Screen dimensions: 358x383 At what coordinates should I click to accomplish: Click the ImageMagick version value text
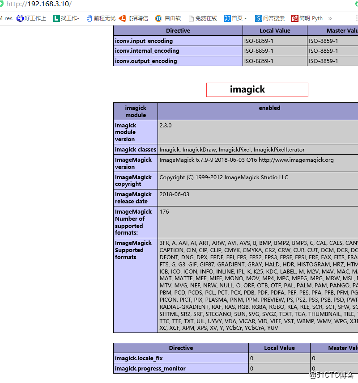[247, 160]
